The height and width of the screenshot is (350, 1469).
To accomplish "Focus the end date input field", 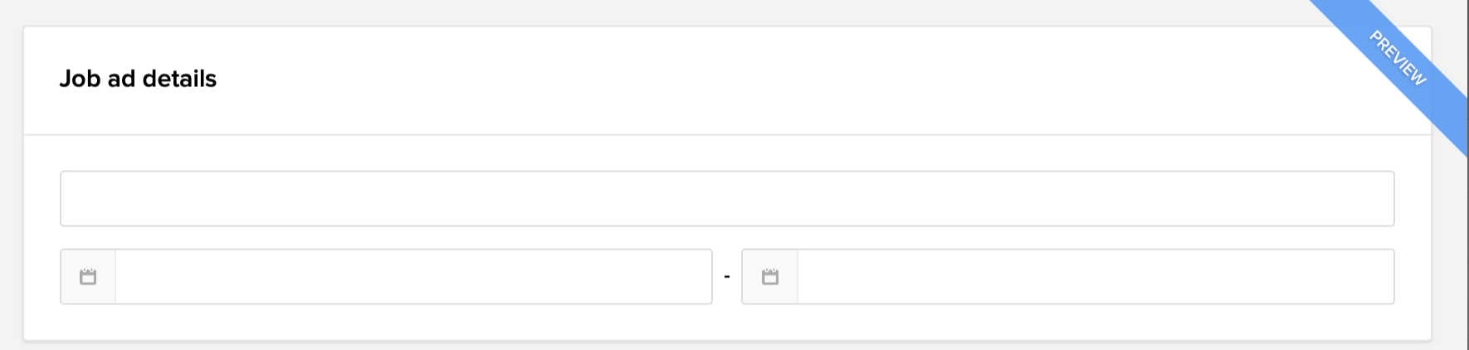I will pyautogui.click(x=1095, y=277).
